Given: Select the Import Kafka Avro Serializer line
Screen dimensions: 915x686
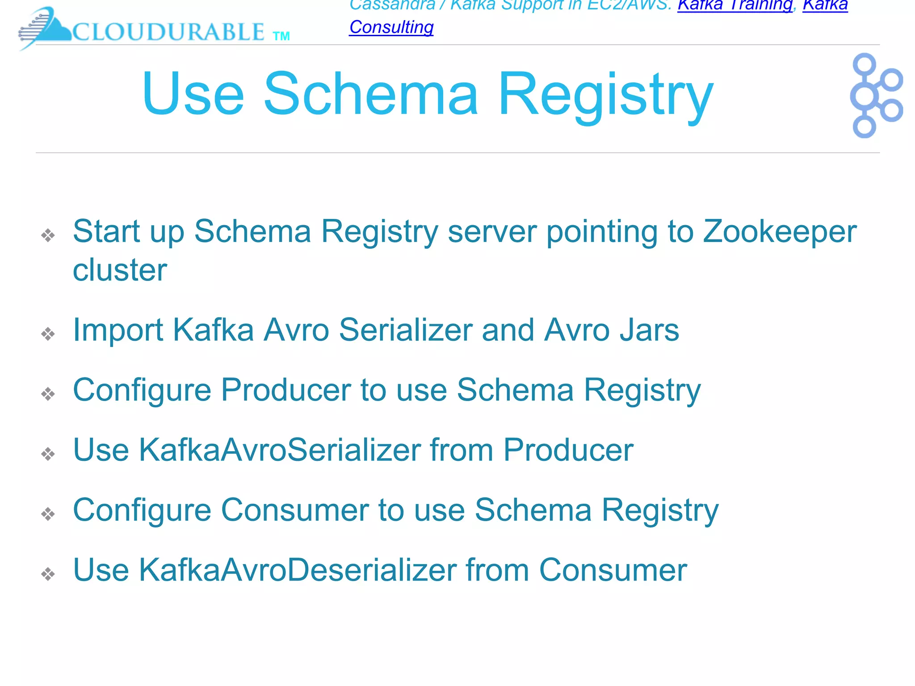Looking at the screenshot, I should [376, 330].
